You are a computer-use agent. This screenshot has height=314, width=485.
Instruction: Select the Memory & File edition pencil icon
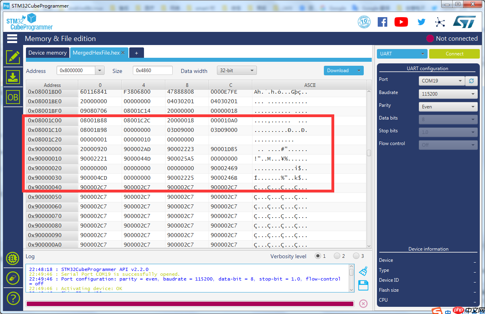13,57
